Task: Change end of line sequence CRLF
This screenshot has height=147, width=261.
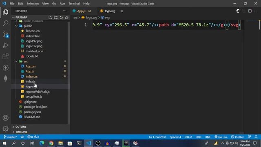Action: [x=199, y=137]
